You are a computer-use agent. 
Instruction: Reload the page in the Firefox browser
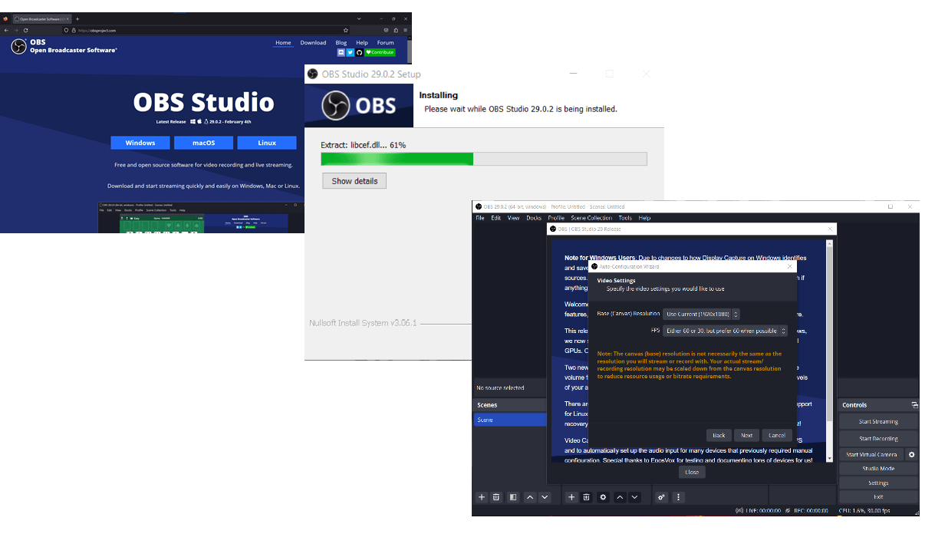pyautogui.click(x=25, y=30)
